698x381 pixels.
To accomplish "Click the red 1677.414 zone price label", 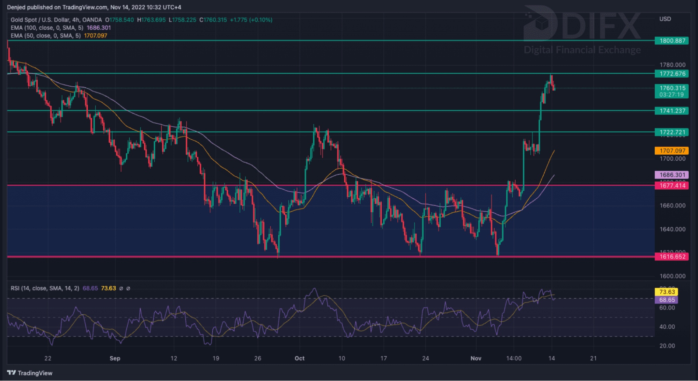I will pyautogui.click(x=672, y=185).
